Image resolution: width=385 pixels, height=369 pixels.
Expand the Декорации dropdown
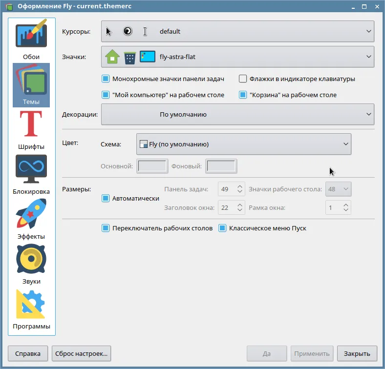click(x=237, y=114)
